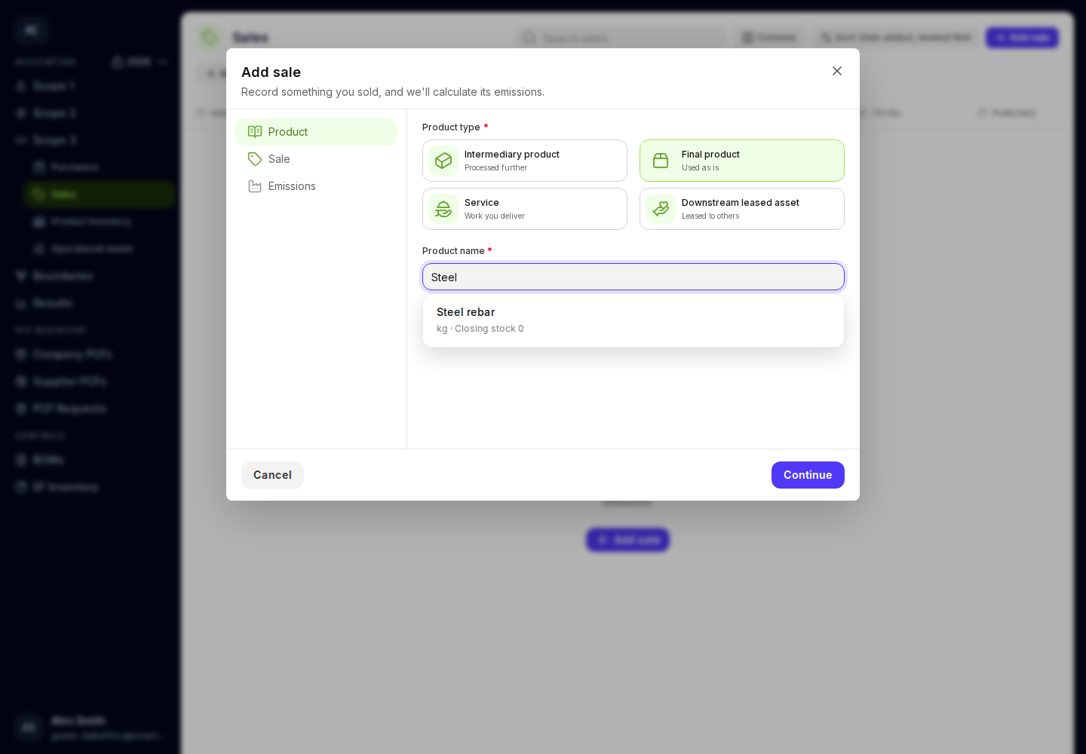Image resolution: width=1086 pixels, height=754 pixels.
Task: Click the Product name input field
Action: coord(633,277)
